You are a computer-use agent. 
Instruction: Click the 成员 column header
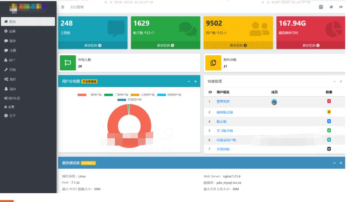coord(274,92)
